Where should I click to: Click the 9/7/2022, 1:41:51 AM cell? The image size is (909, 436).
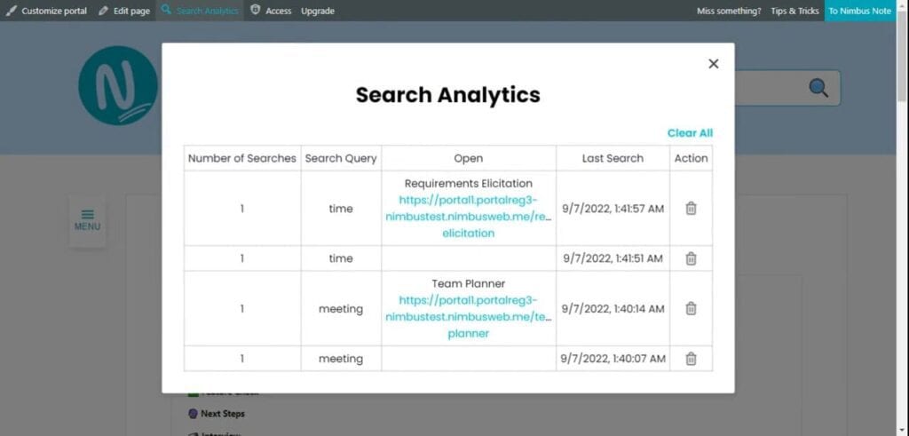(x=613, y=258)
